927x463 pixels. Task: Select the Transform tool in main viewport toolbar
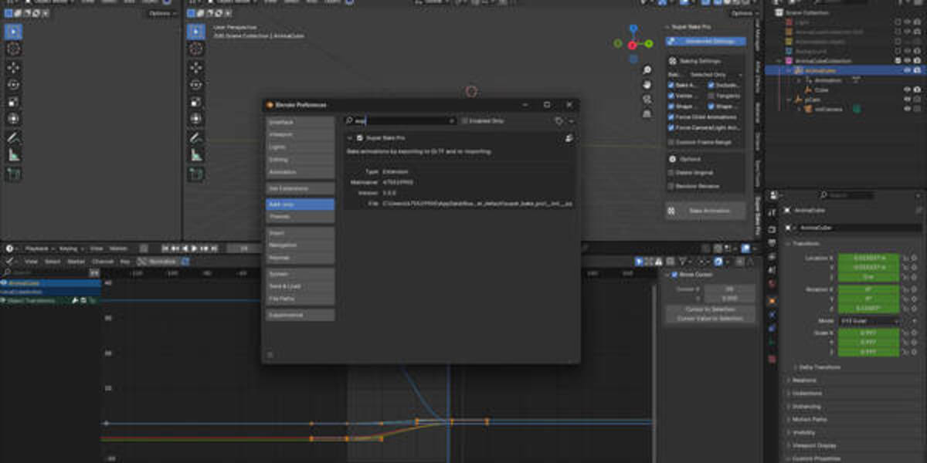(196, 119)
